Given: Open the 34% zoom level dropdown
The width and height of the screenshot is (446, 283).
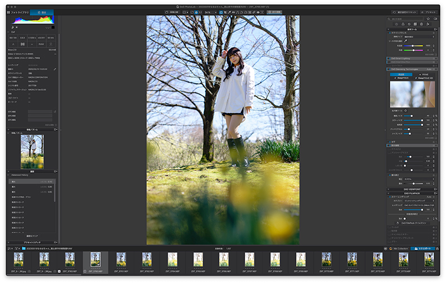Looking at the screenshot, I should click(x=216, y=12).
